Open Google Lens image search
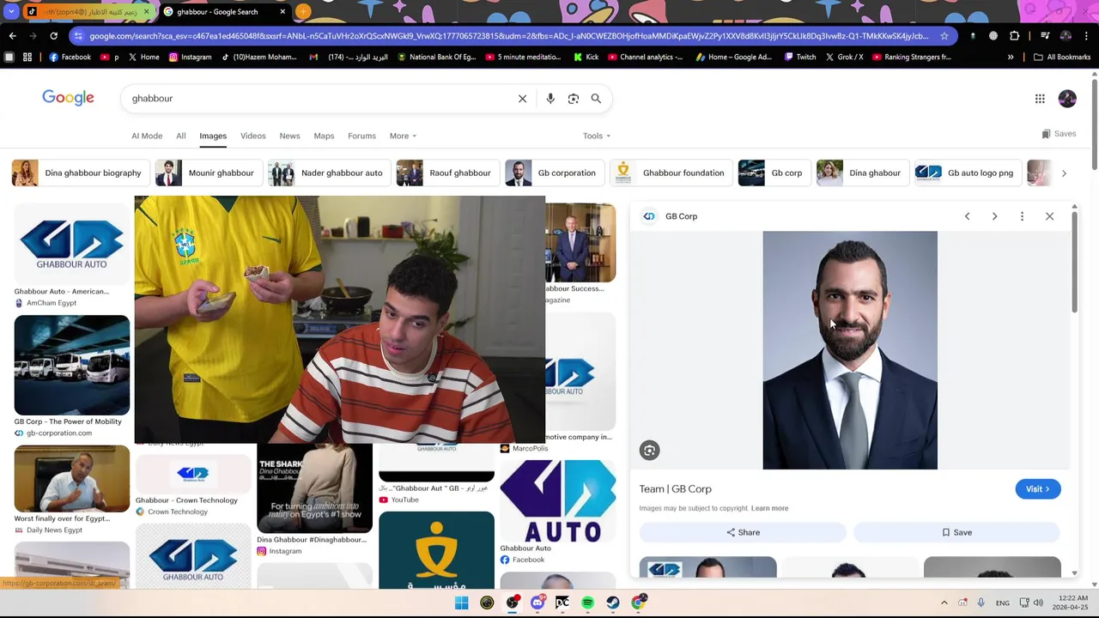 click(573, 99)
